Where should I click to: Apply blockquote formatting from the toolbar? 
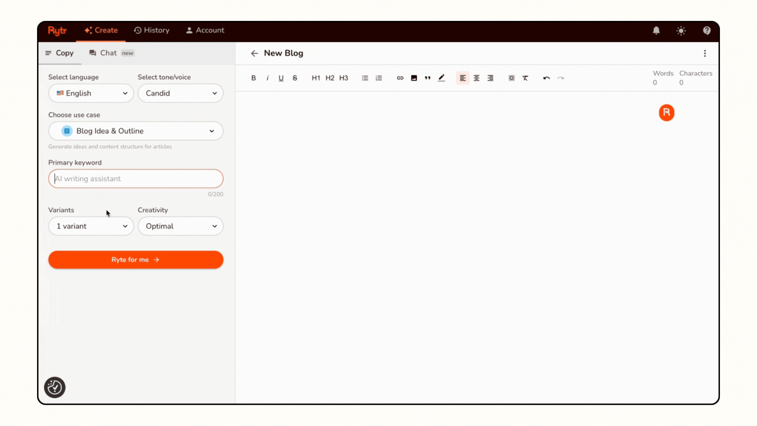(x=427, y=78)
